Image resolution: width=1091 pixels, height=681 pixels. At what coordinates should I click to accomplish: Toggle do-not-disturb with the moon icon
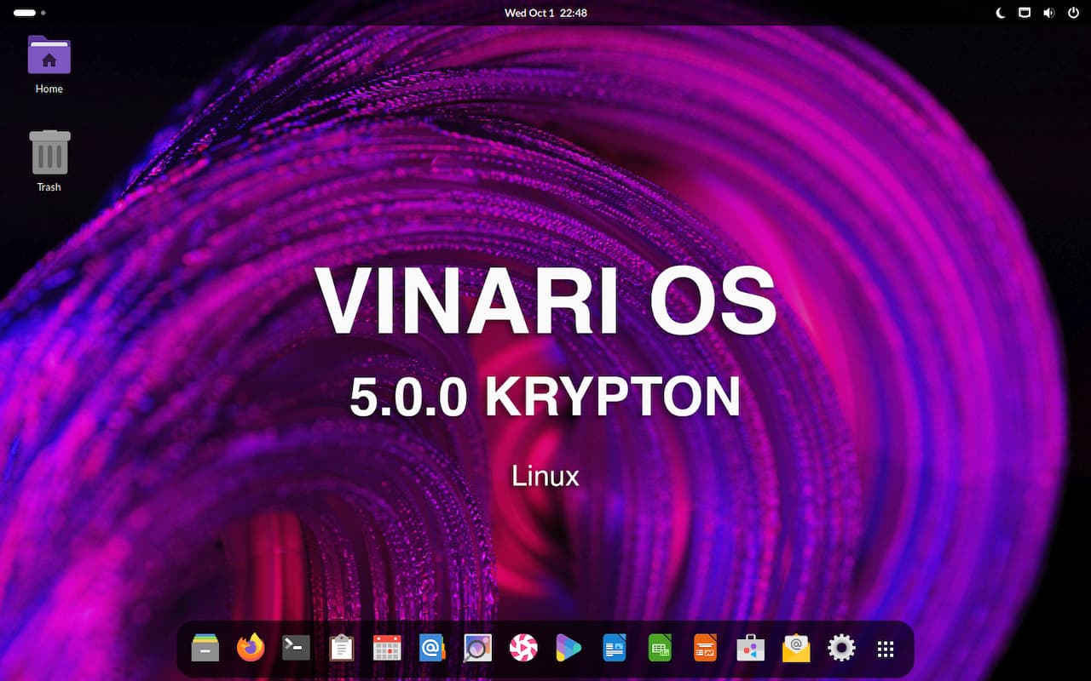point(999,13)
